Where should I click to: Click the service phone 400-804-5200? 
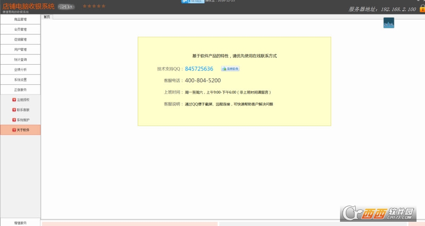pos(203,80)
